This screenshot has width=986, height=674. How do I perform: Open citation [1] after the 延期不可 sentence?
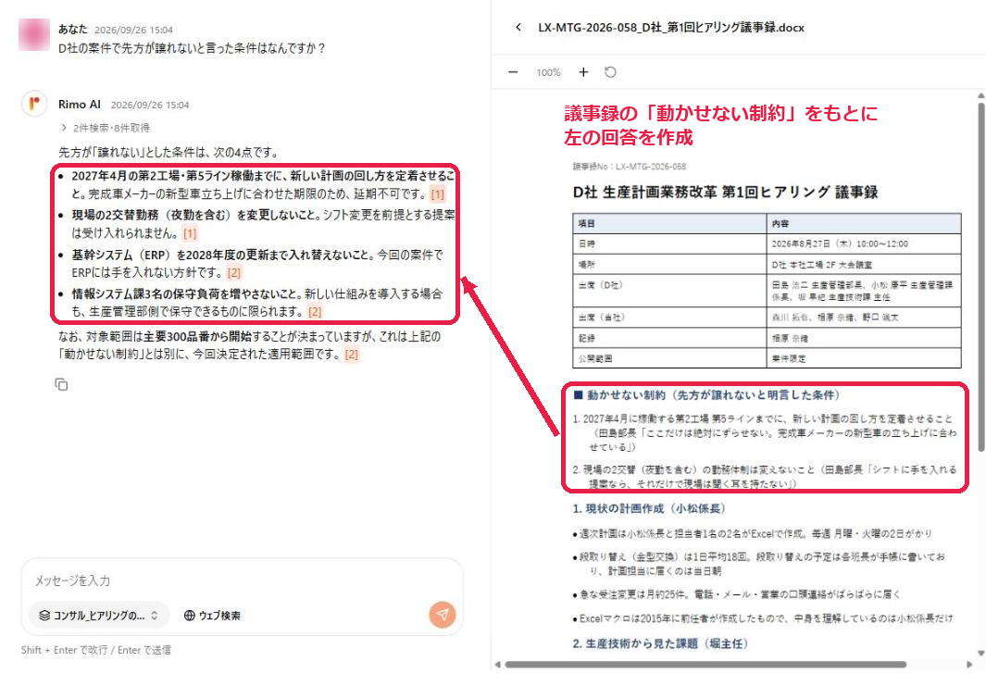(438, 194)
